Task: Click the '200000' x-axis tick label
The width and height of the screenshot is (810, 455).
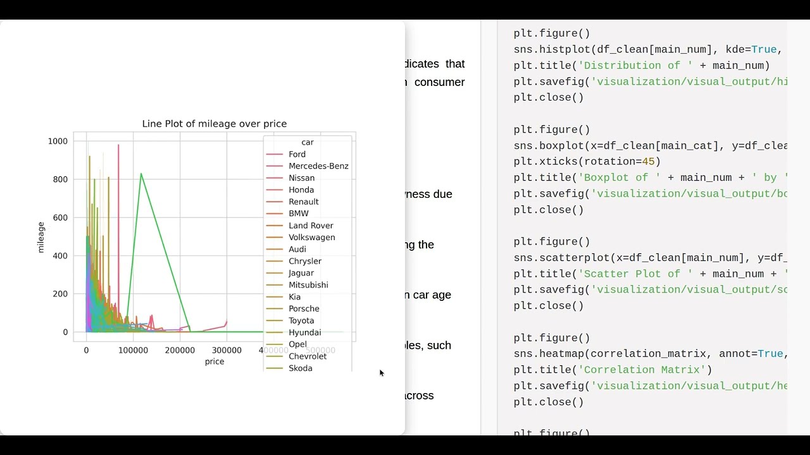Action: 180,350
